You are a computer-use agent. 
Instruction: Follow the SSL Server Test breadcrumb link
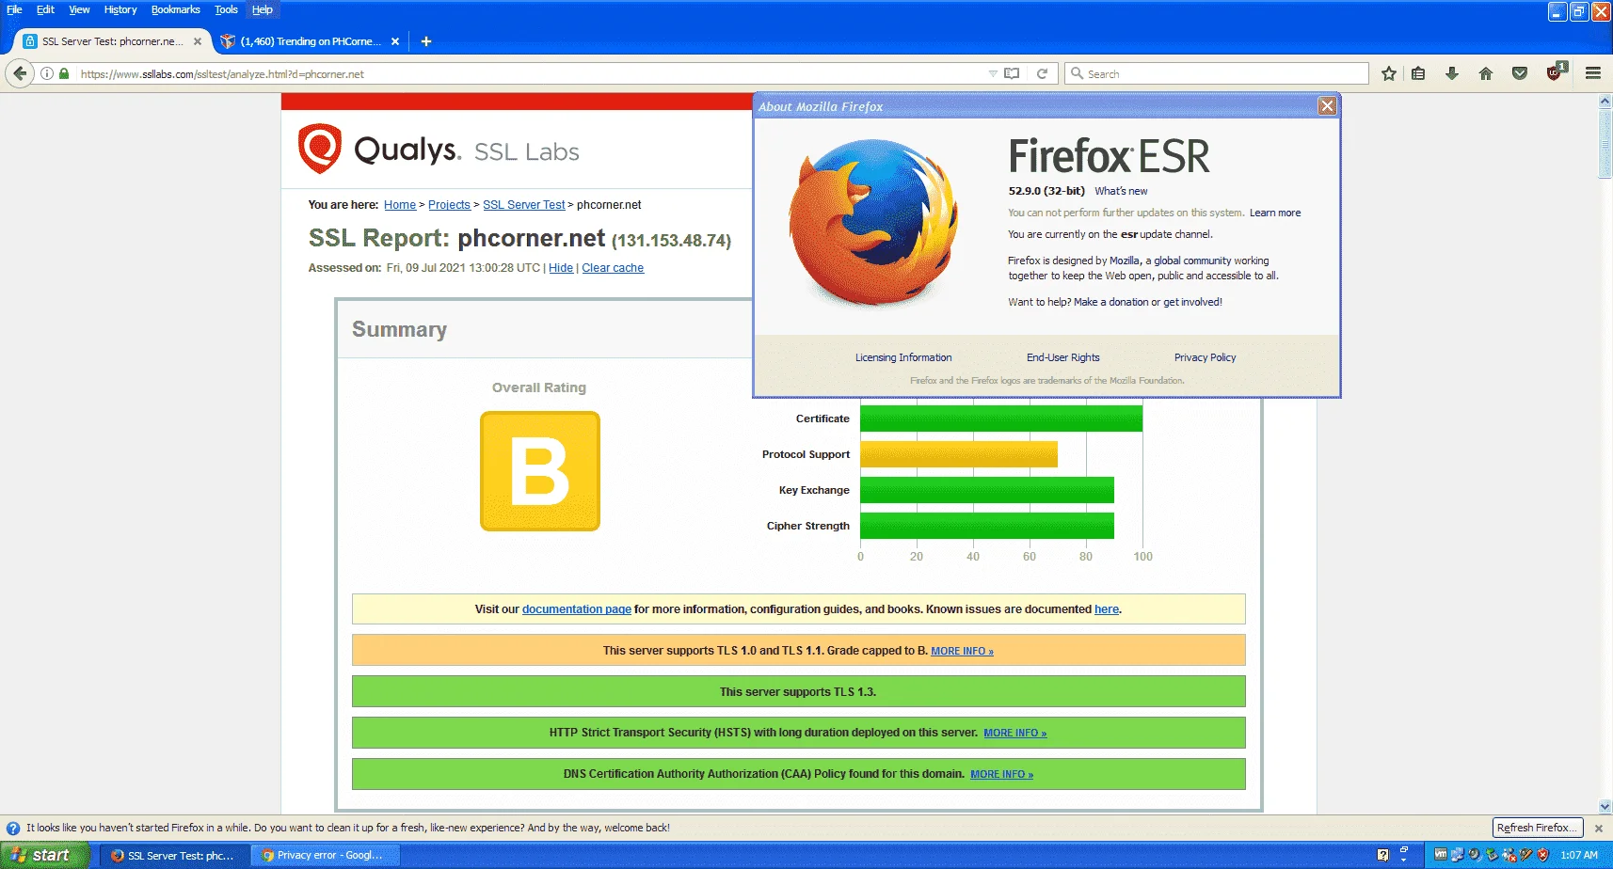pos(524,205)
